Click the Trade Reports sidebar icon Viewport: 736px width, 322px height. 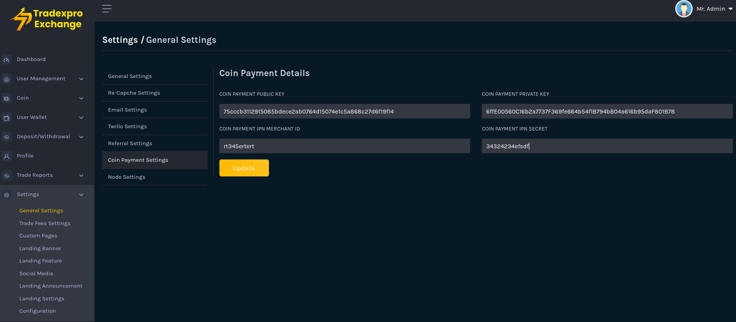pyautogui.click(x=7, y=176)
